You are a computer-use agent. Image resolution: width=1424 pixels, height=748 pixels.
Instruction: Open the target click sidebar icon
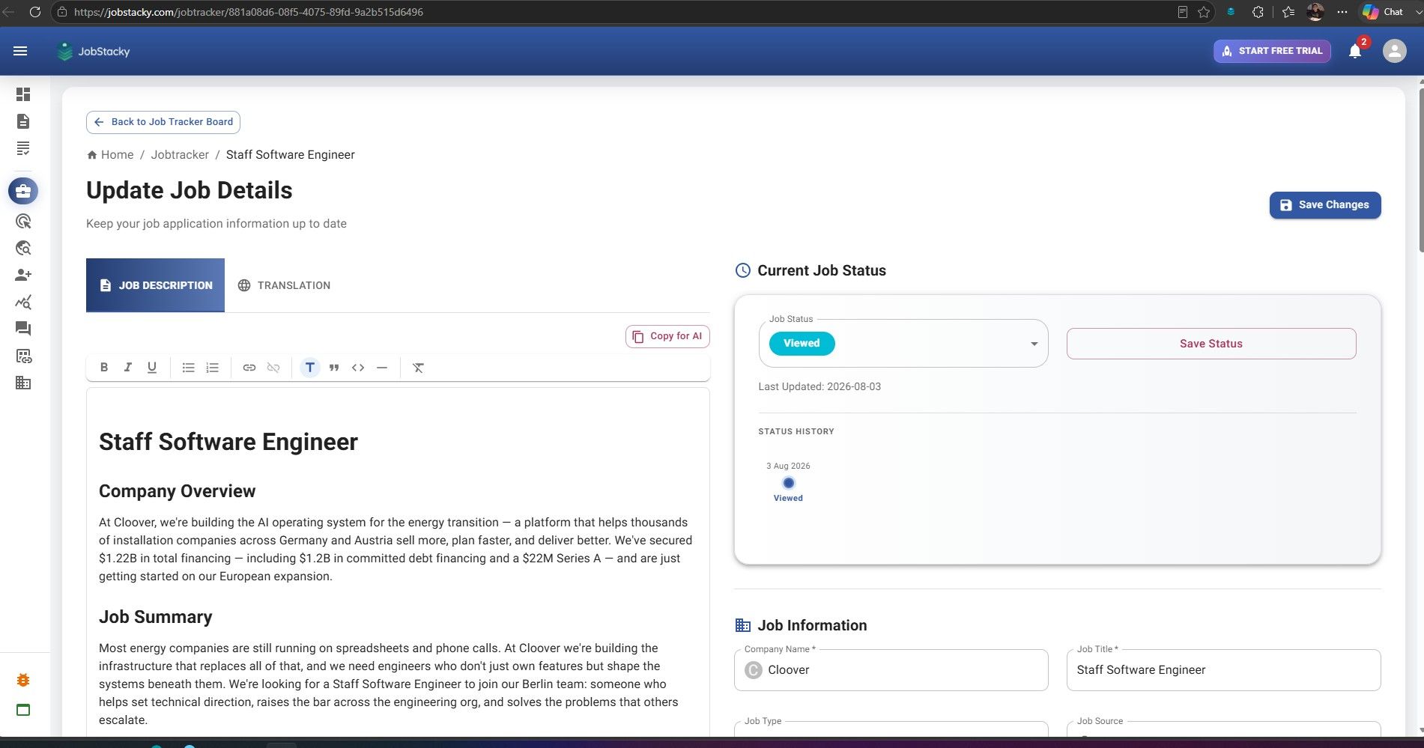click(x=23, y=221)
